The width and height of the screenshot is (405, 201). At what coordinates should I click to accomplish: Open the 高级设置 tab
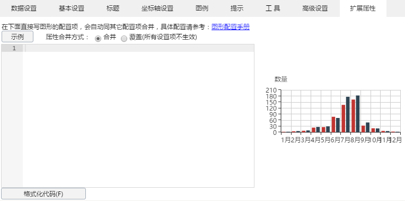pyautogui.click(x=315, y=8)
